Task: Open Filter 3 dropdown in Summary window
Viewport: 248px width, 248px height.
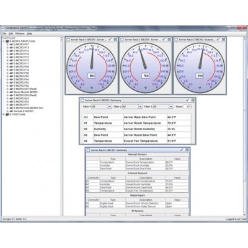Action: pyautogui.click(x=171, y=107)
